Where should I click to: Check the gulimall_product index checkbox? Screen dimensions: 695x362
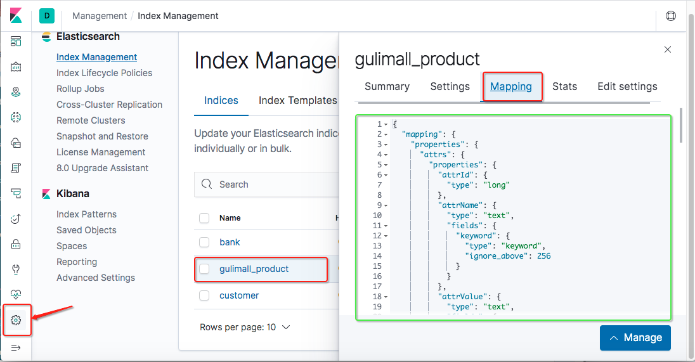coord(204,269)
